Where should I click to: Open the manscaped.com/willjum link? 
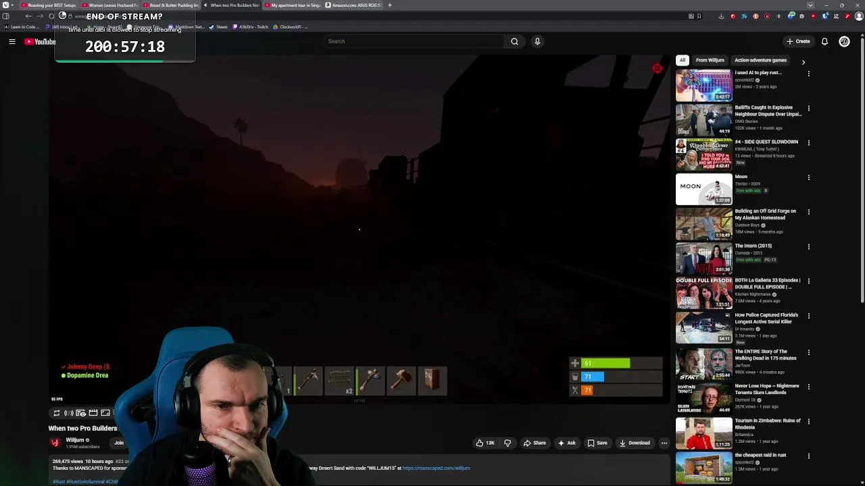pyautogui.click(x=436, y=468)
